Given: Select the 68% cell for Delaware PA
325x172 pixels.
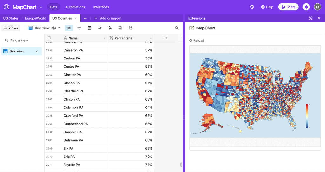Looking at the screenshot, I should (131, 140).
